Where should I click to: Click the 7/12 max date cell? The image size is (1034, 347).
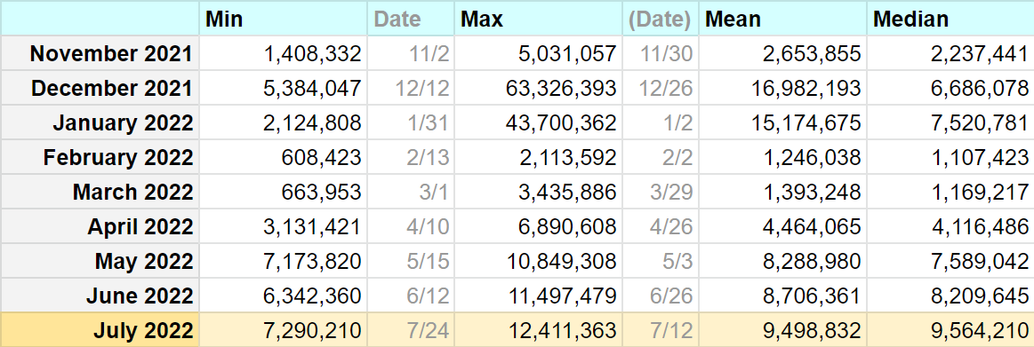pos(661,330)
